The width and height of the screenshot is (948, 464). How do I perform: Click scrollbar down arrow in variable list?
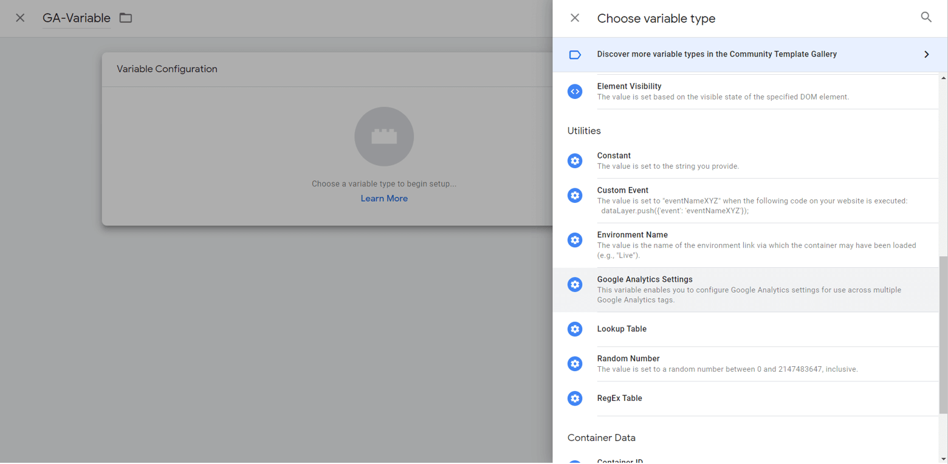point(943,459)
